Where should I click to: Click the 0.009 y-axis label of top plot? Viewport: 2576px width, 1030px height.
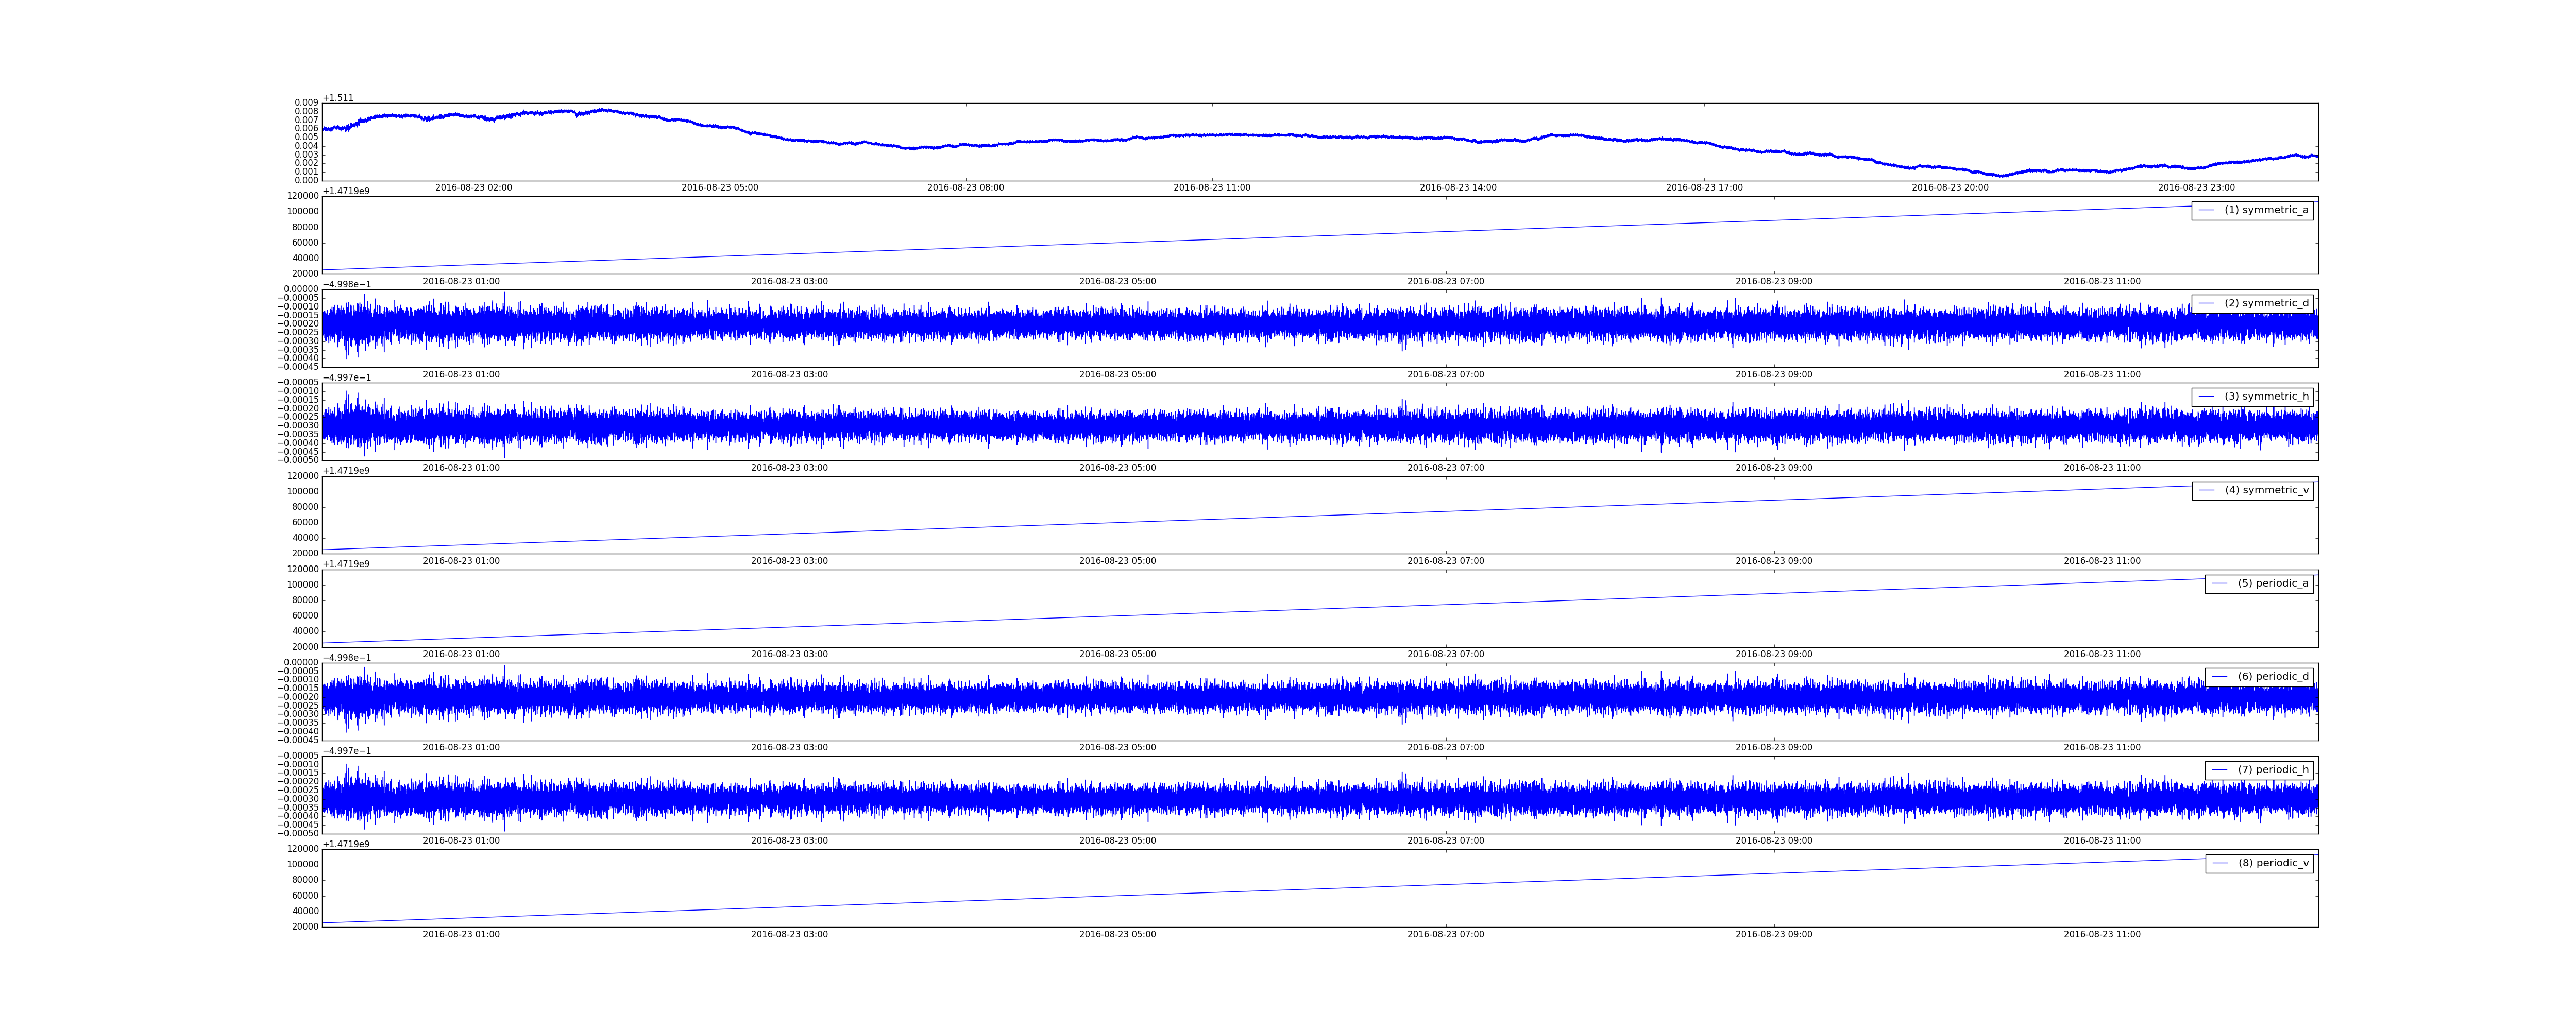(306, 103)
